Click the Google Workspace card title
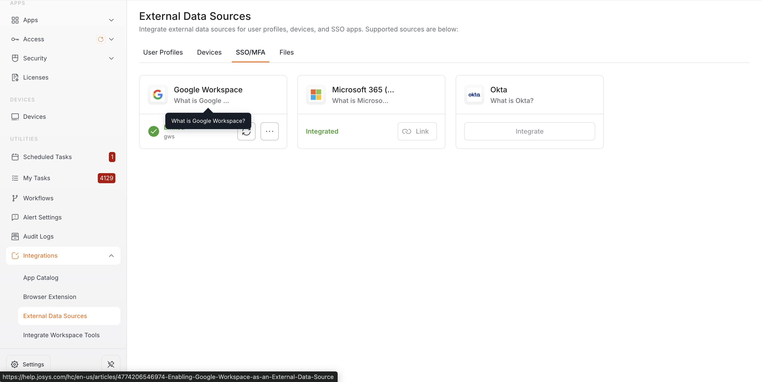The height and width of the screenshot is (382, 762). pyautogui.click(x=208, y=90)
